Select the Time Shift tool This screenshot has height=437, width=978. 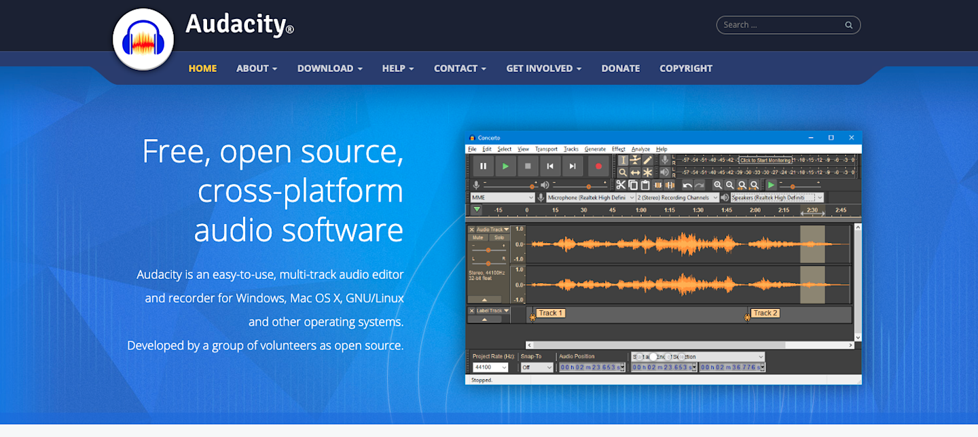click(635, 172)
